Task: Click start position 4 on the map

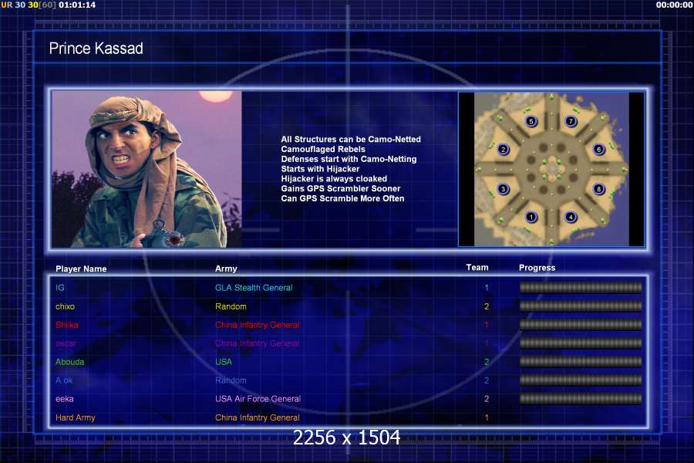Action: [571, 217]
